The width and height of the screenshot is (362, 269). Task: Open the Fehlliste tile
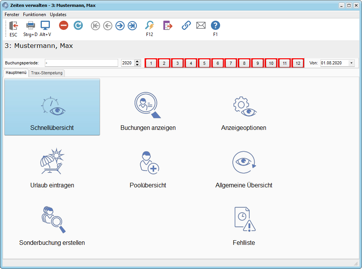(244, 226)
